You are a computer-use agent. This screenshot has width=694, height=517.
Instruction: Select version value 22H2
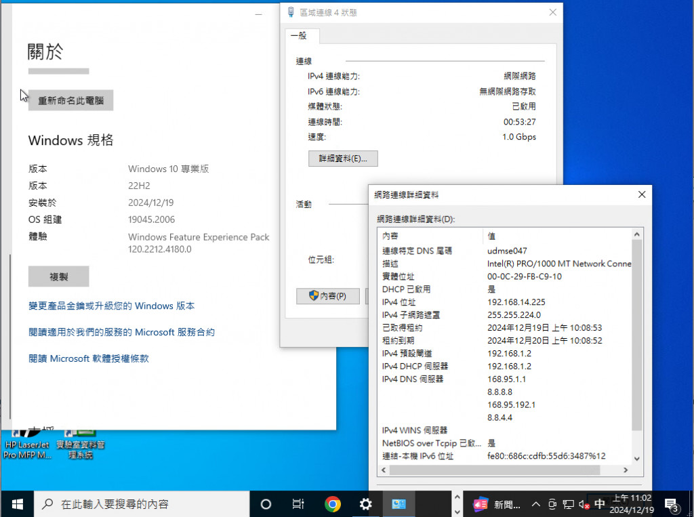pos(139,186)
